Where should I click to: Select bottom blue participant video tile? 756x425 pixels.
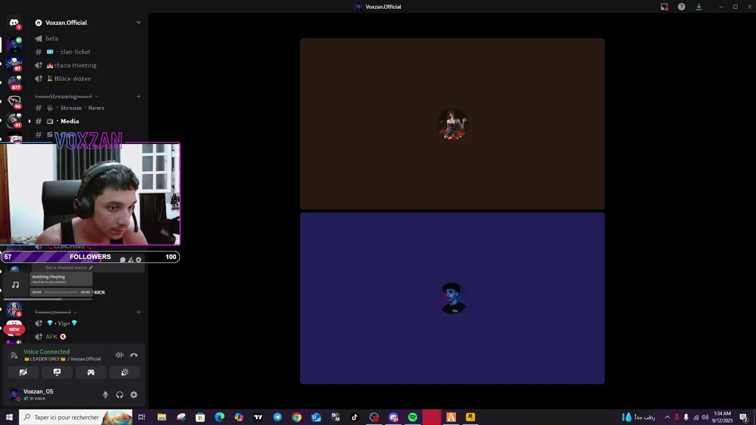point(452,299)
